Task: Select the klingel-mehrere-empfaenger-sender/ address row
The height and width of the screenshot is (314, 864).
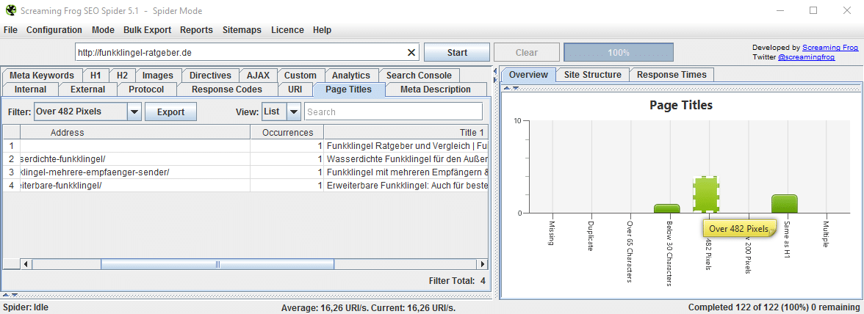Action: tap(245, 172)
